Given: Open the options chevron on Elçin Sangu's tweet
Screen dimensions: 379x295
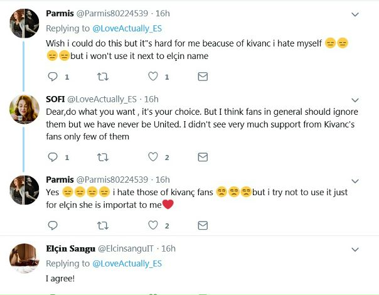Looking at the screenshot, I should click(x=355, y=249).
